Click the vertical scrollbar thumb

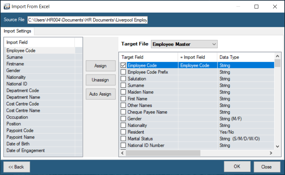(x=277, y=63)
